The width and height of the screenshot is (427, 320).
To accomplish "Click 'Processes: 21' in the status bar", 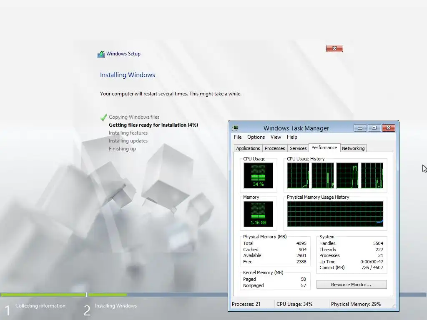I will point(246,304).
